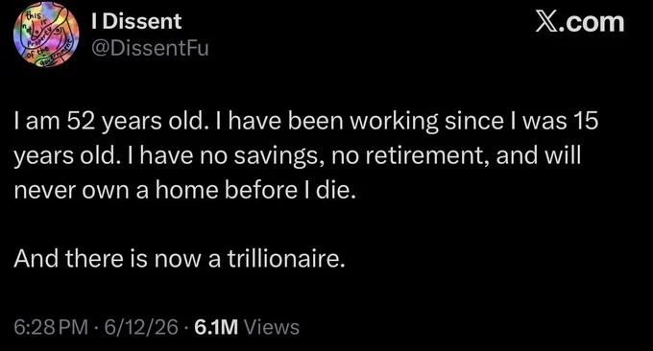Open the I Dissent profile avatar

click(46, 35)
